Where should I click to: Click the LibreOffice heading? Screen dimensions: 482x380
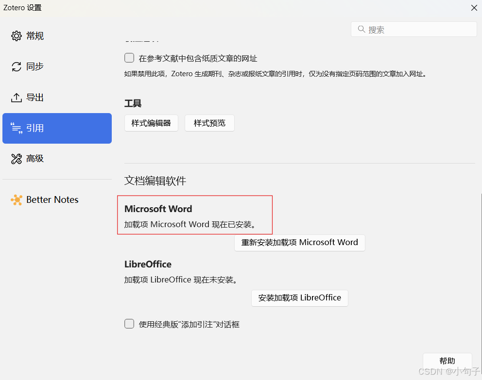[148, 264]
